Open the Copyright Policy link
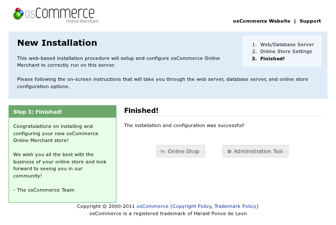Viewport: 336px width, 225px height. point(192,206)
